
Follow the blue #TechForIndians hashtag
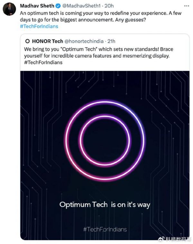coord(39,26)
